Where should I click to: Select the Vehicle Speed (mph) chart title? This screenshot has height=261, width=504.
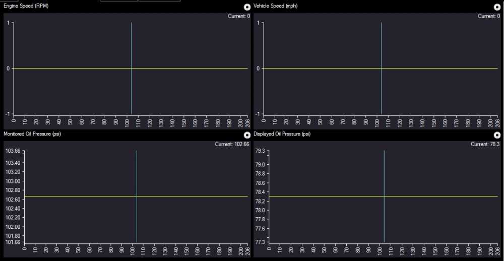(x=276, y=6)
